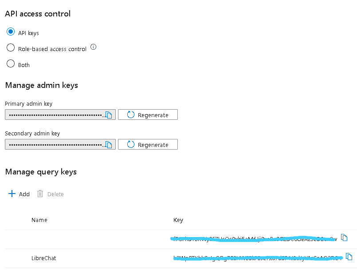This screenshot has height=273, width=357.
Task: Click inside the primary admin key field
Action: click(x=55, y=115)
